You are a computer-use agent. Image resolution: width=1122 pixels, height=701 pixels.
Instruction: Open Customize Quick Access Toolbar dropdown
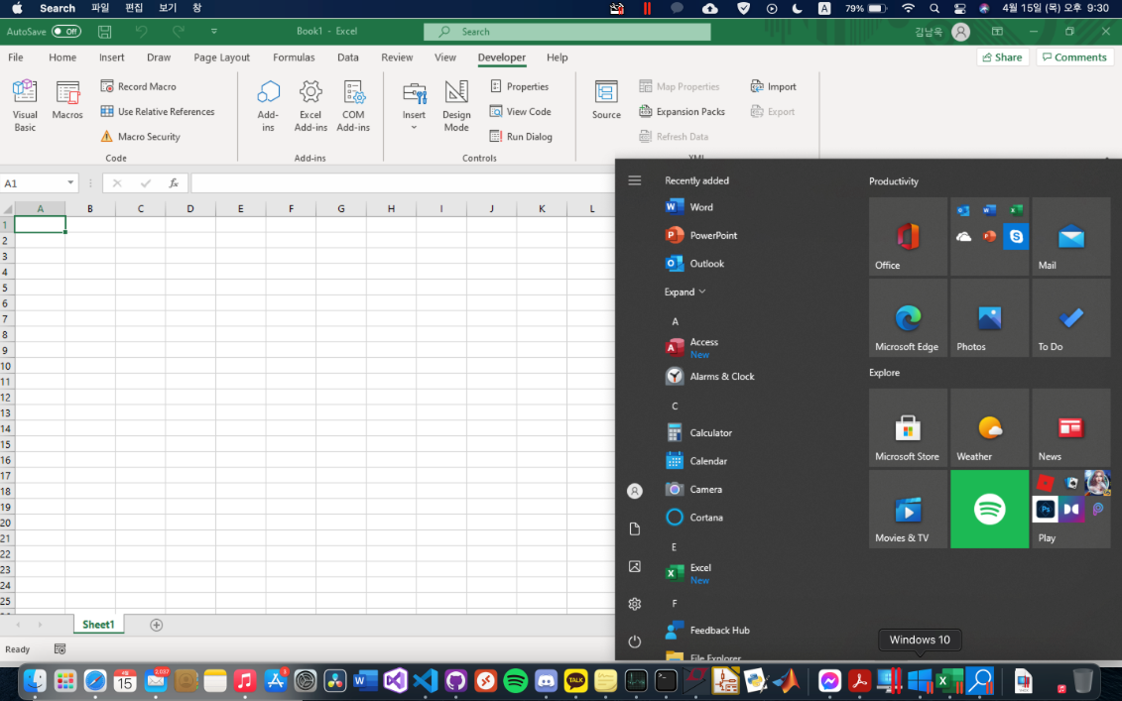214,32
